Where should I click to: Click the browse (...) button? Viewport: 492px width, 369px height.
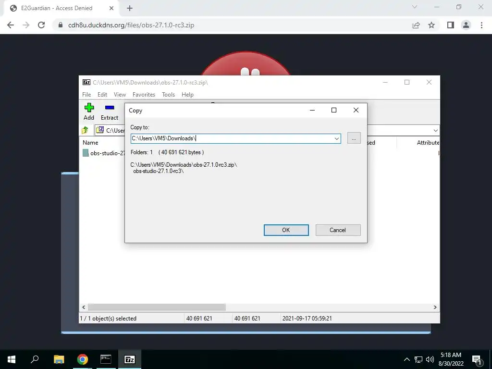point(354,138)
